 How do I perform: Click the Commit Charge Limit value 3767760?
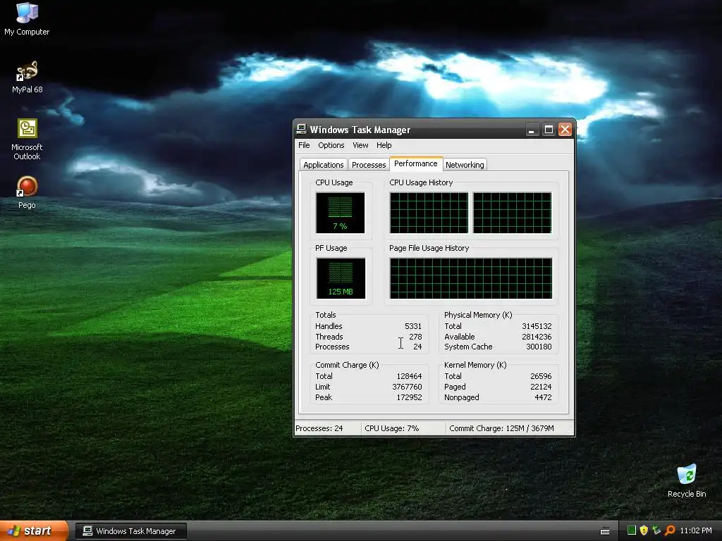click(x=407, y=387)
